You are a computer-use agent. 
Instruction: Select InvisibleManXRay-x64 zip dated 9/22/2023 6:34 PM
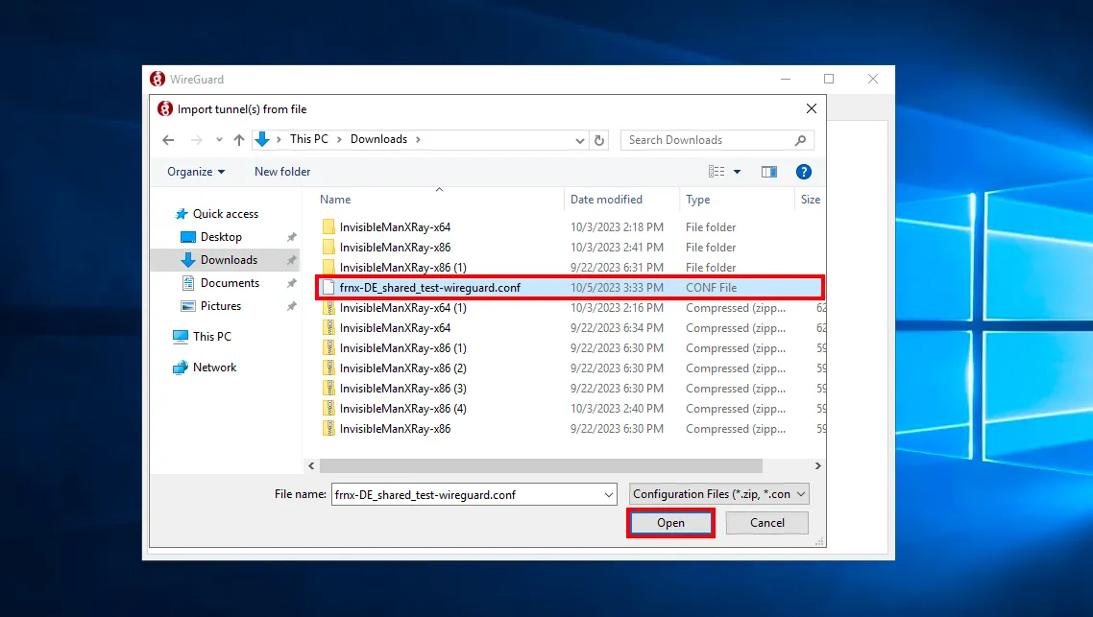tap(395, 328)
